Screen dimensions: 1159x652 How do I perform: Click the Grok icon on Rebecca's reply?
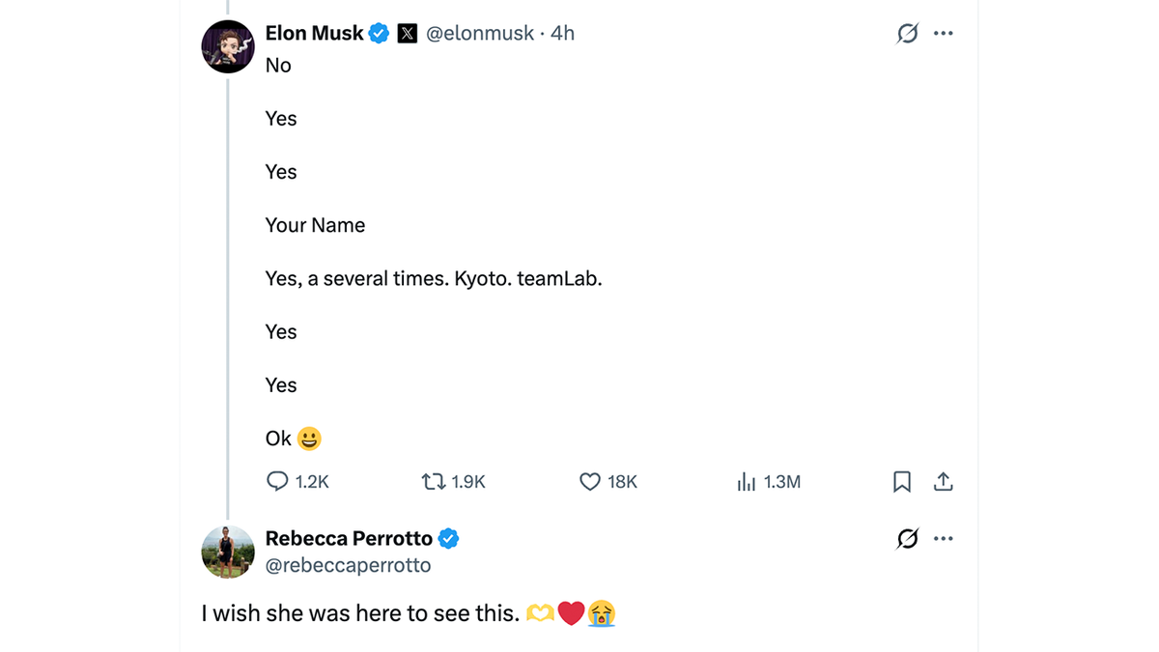click(x=906, y=538)
